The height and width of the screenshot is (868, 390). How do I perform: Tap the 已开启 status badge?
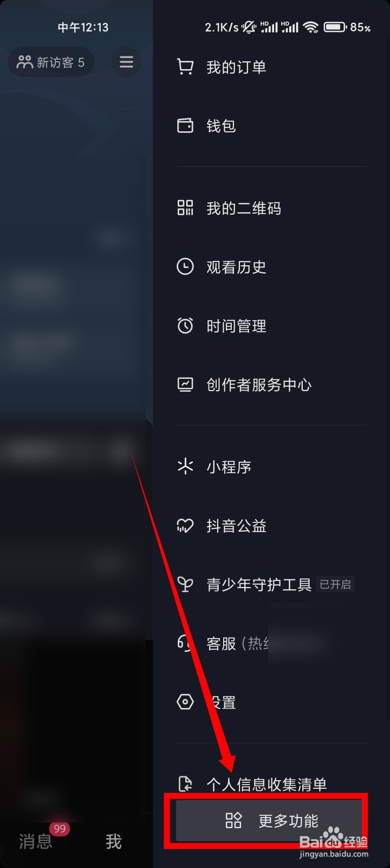click(335, 584)
